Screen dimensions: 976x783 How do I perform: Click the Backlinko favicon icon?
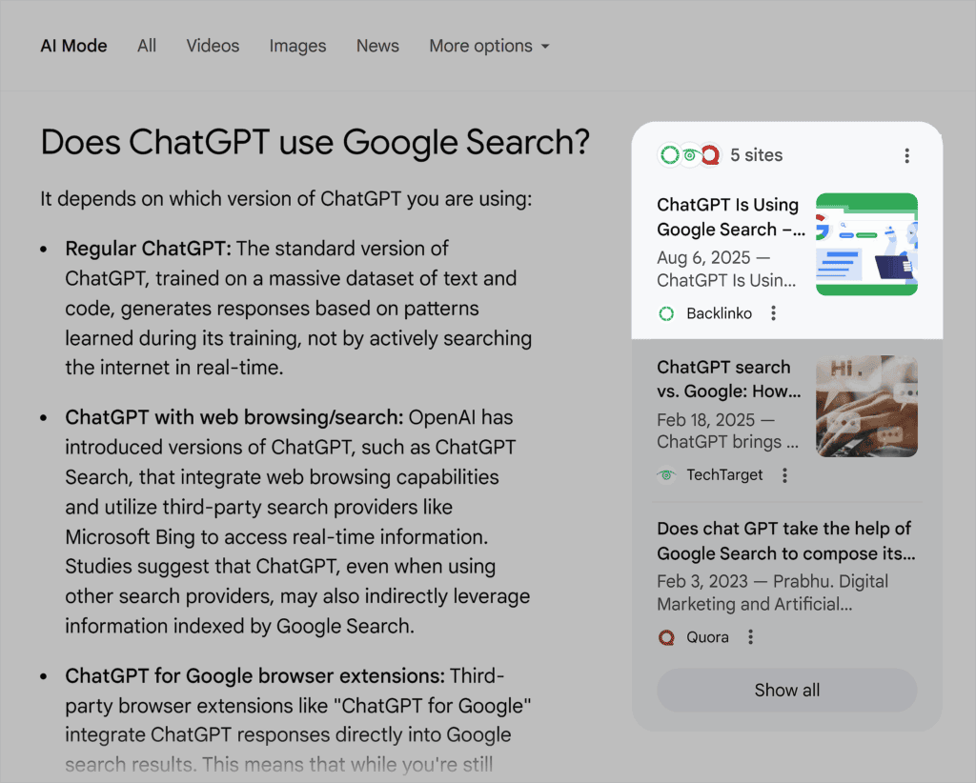coord(665,312)
